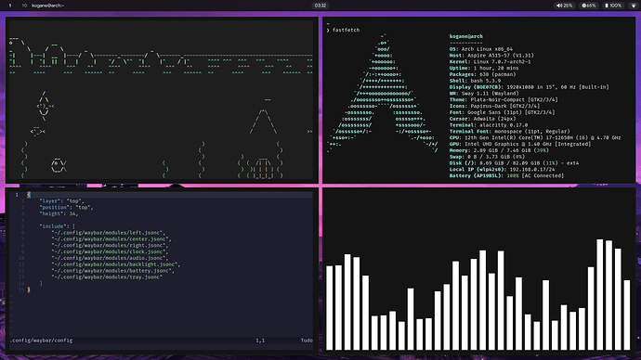Select the Disk (/) usage line
Screen dimensions: 641x360
coord(514,163)
